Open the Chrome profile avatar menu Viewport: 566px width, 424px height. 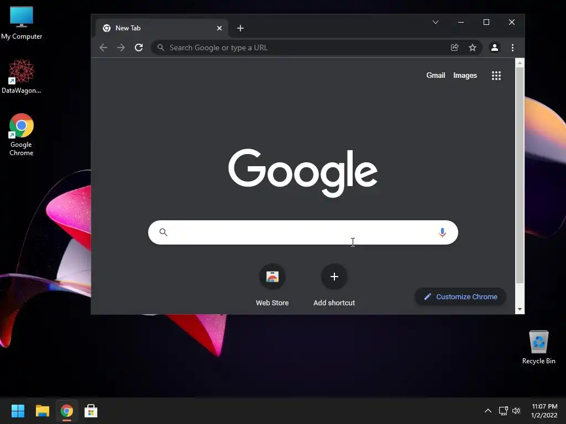(x=495, y=47)
